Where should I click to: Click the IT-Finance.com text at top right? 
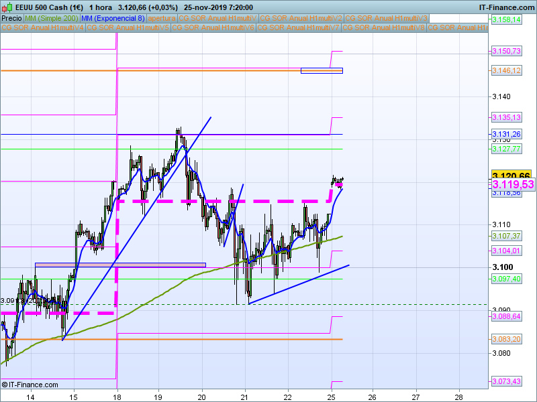pyautogui.click(x=507, y=7)
